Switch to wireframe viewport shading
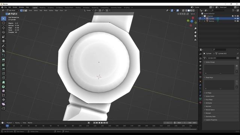Image resolution: width=240 pixels, height=135 pixels. [186, 10]
